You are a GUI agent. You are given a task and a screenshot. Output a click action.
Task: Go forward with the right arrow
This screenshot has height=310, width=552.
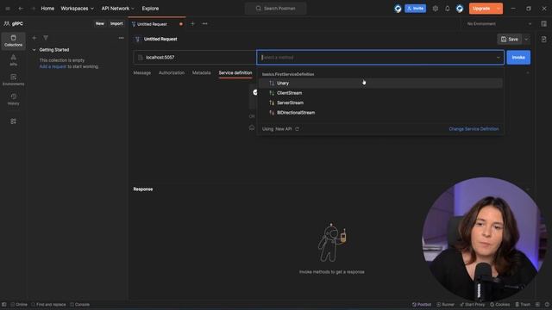pos(33,9)
